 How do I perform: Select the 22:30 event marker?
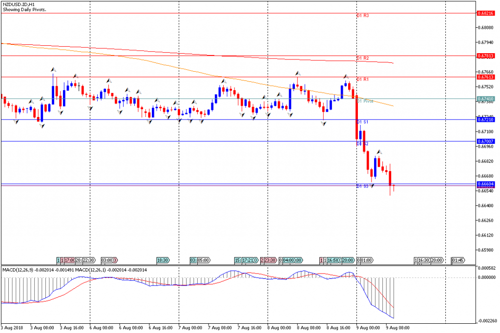[88, 260]
